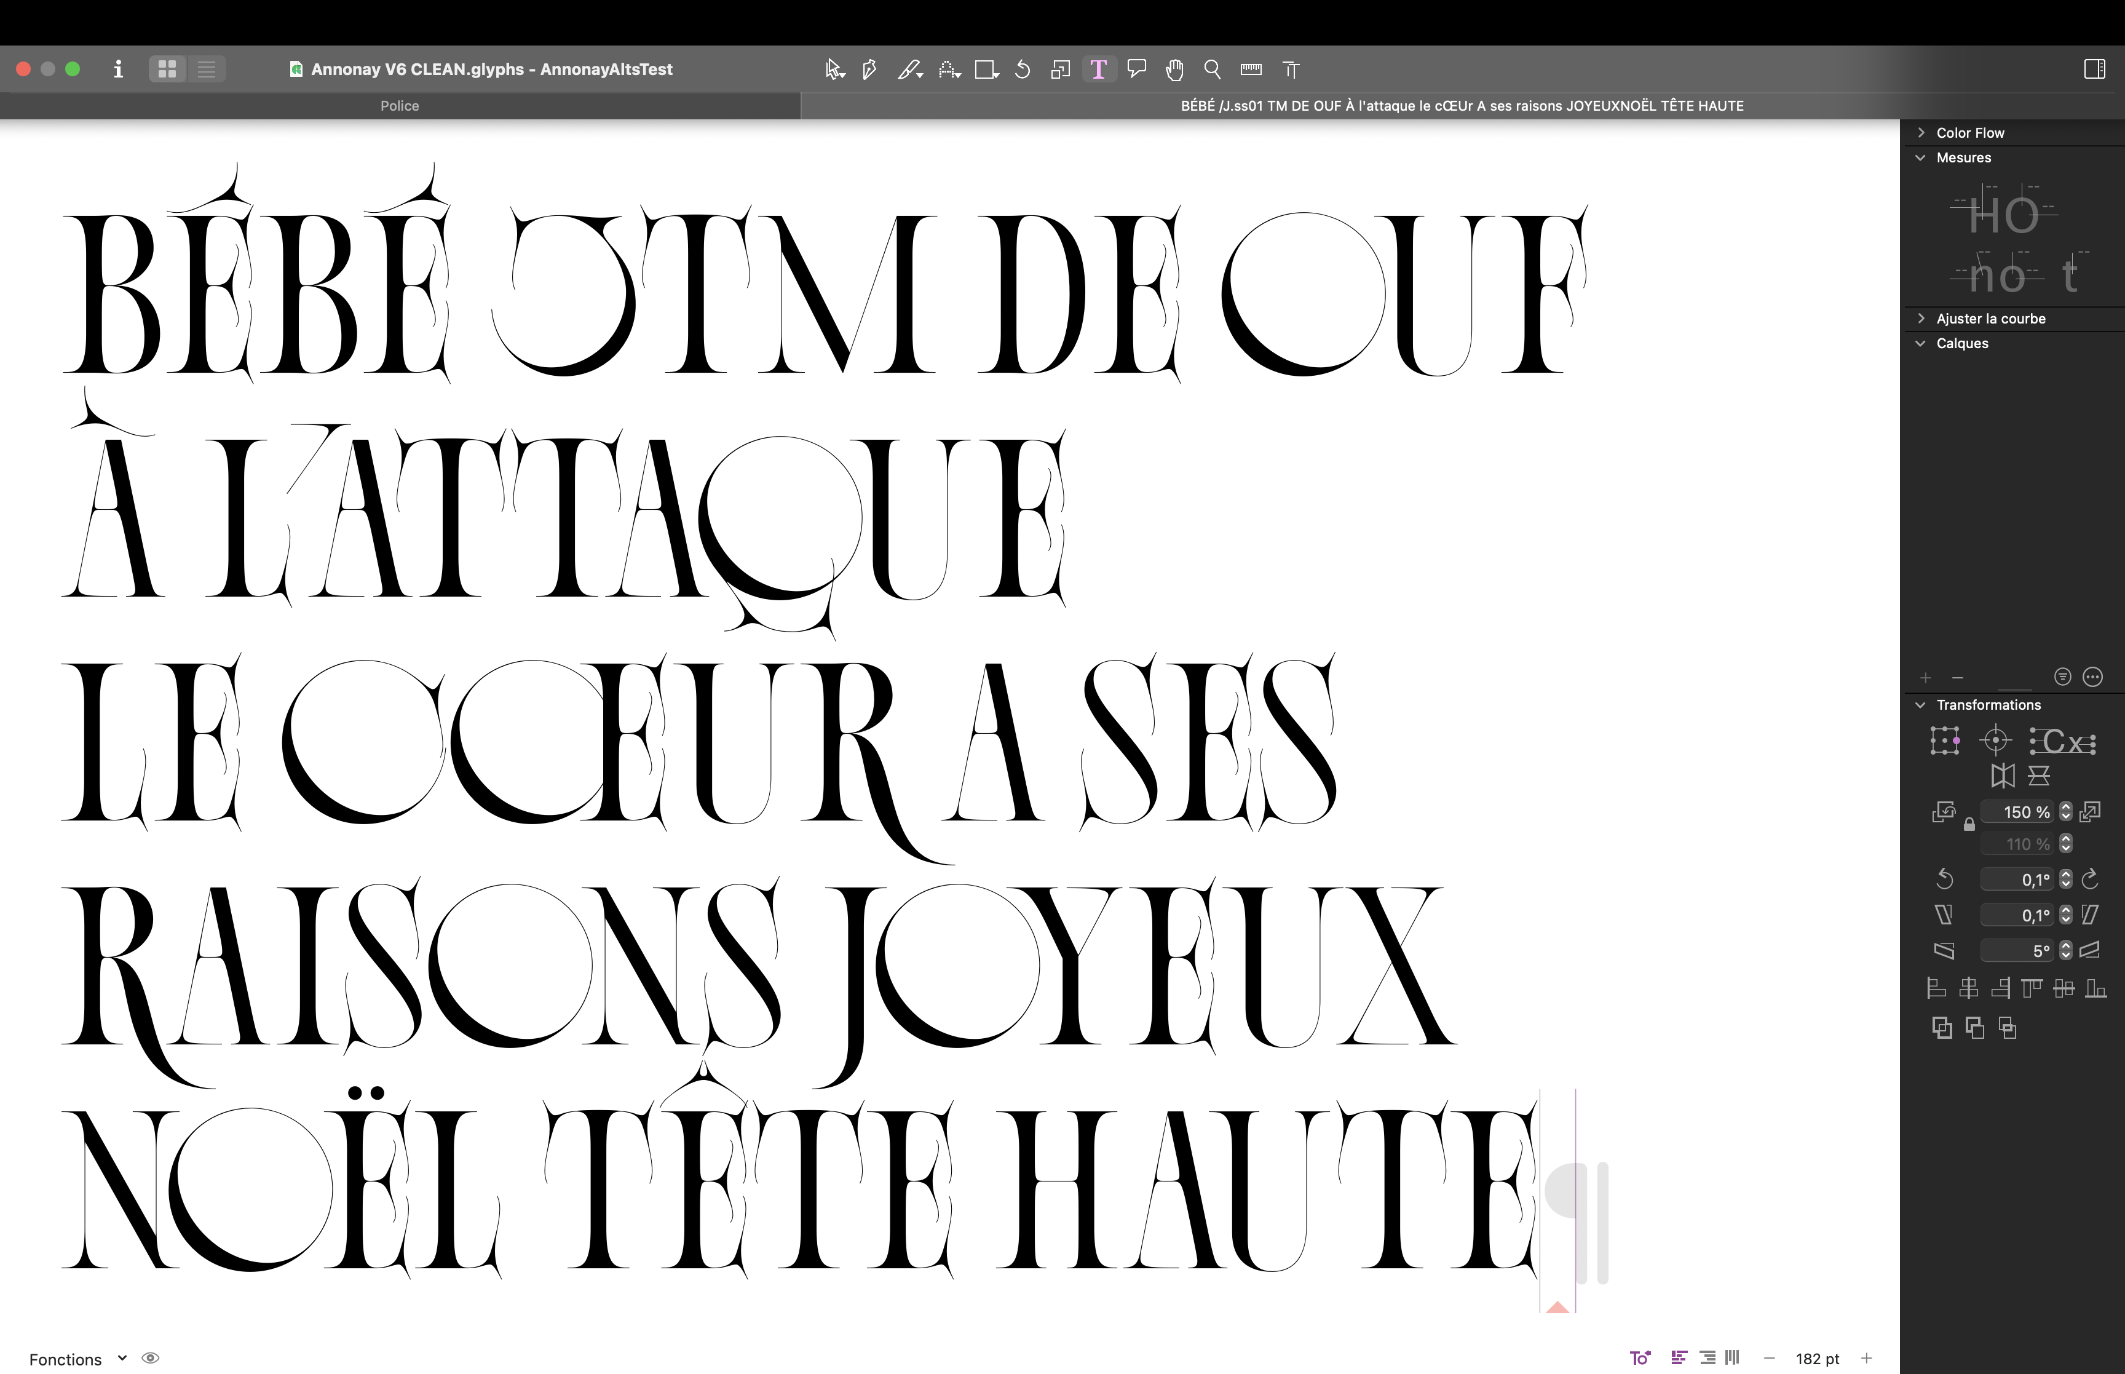Click the plus zoom-in button

(1866, 1358)
